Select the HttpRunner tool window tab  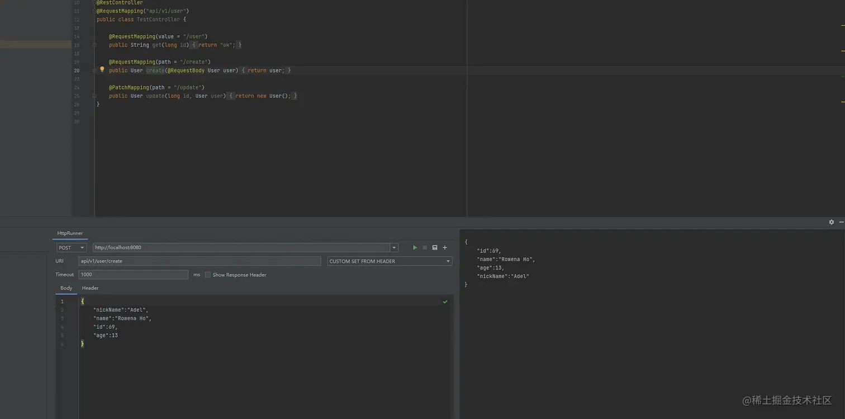pyautogui.click(x=70, y=233)
